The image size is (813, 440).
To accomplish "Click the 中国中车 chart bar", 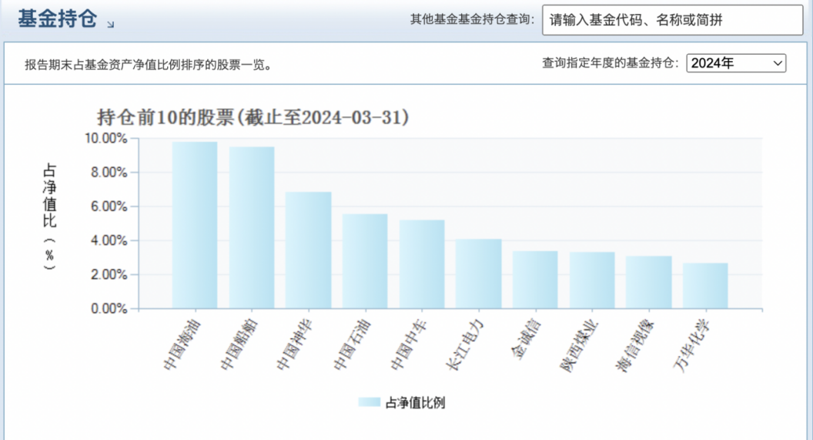I will coord(422,264).
